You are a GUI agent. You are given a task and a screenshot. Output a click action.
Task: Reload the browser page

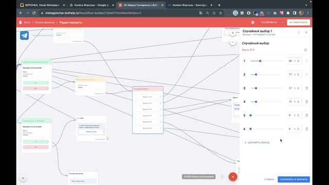coord(34,13)
